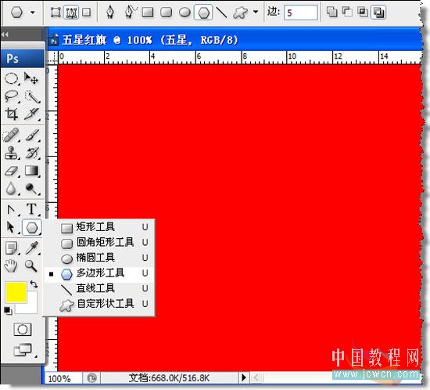Click the ruler origin corner box
The height and width of the screenshot is (390, 430).
(52, 57)
